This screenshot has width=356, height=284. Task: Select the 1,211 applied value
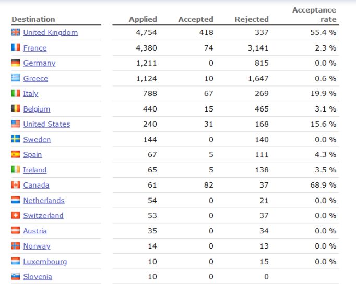147,63
